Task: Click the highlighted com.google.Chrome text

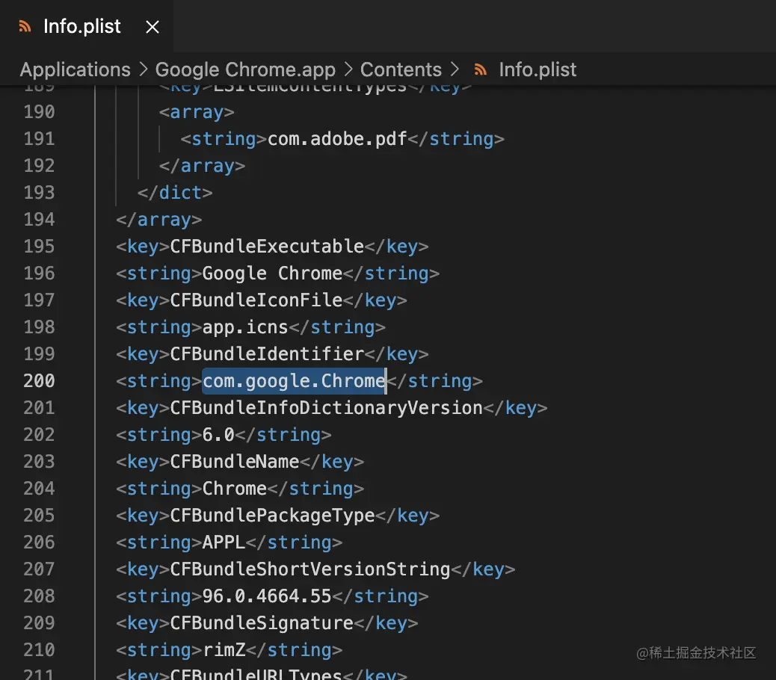Action: (x=294, y=381)
